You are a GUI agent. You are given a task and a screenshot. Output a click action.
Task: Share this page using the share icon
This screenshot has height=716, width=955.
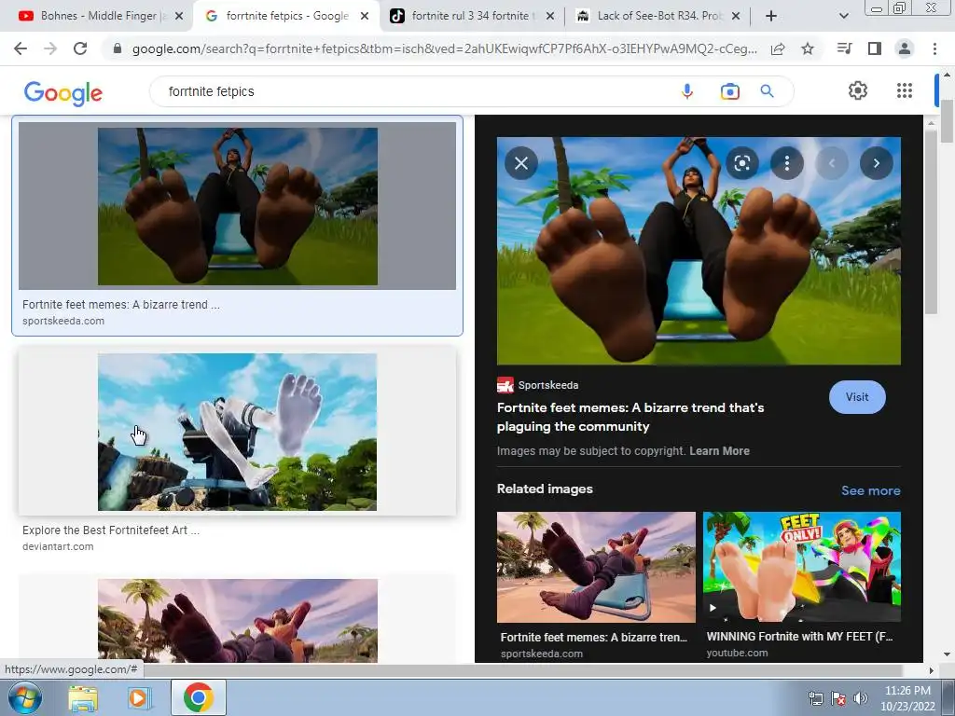point(778,48)
